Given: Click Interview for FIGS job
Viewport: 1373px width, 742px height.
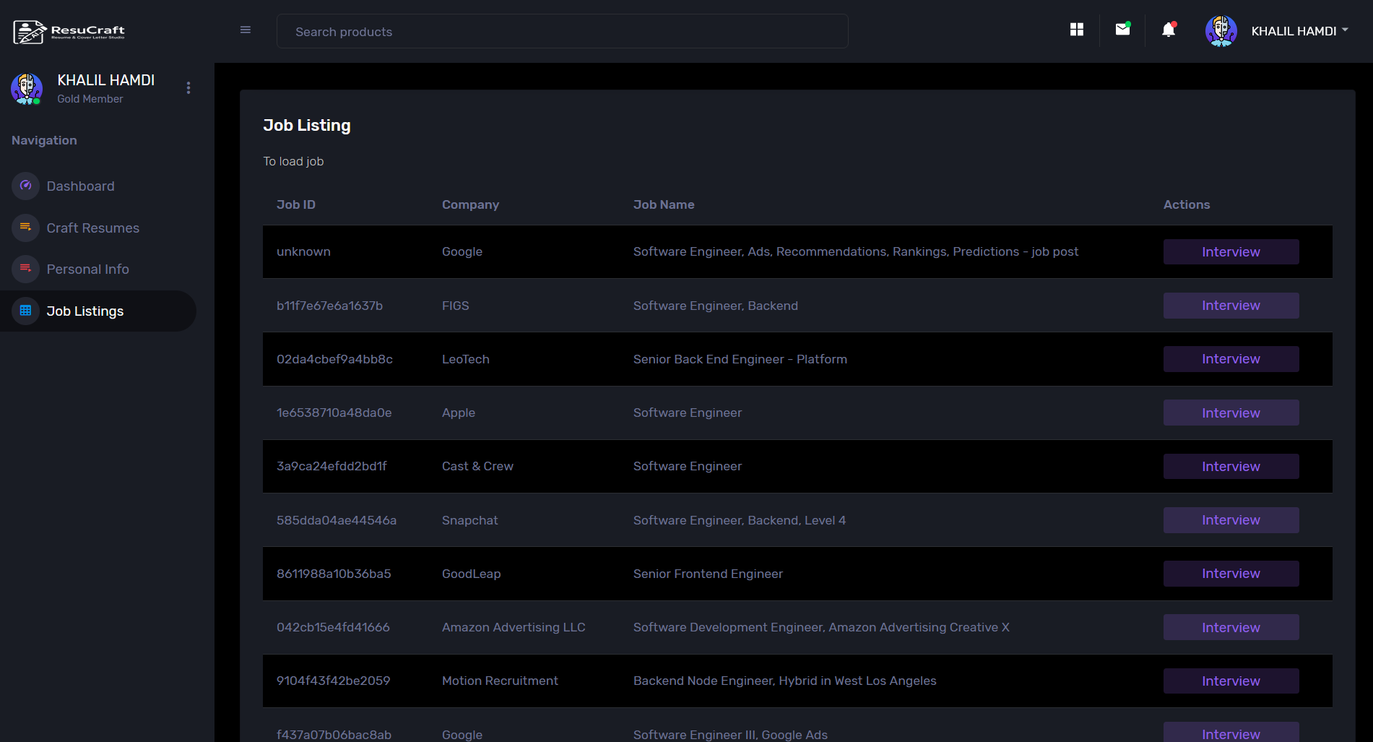Looking at the screenshot, I should [1231, 306].
